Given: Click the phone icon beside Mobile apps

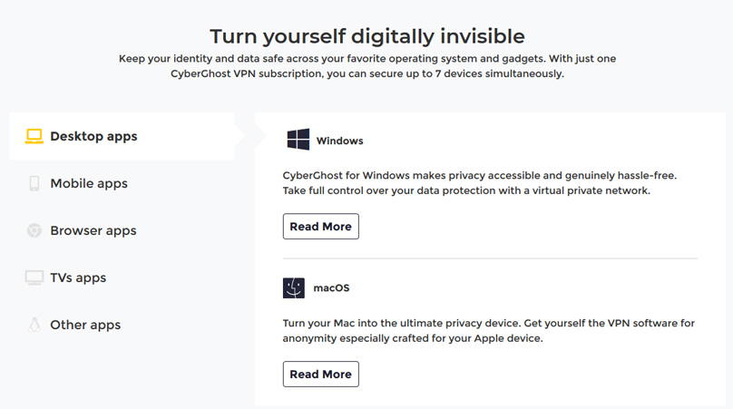Looking at the screenshot, I should pos(34,183).
